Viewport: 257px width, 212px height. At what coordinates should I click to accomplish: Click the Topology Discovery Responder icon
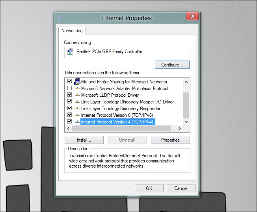77,109
